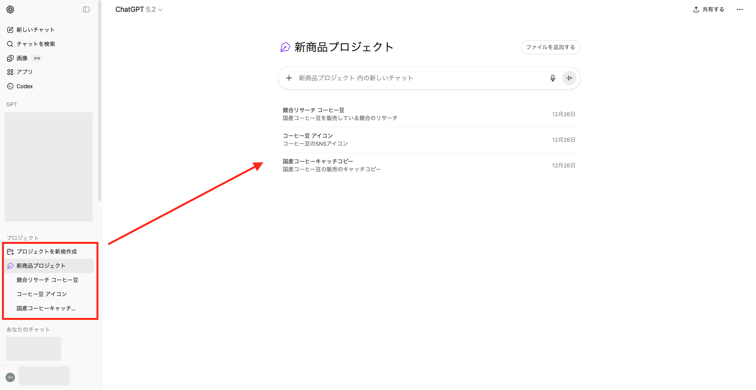Select 新商品プロジェクト in the sidebar

coord(41,266)
